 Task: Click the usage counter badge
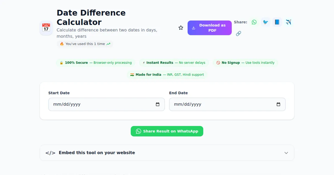coord(85,44)
